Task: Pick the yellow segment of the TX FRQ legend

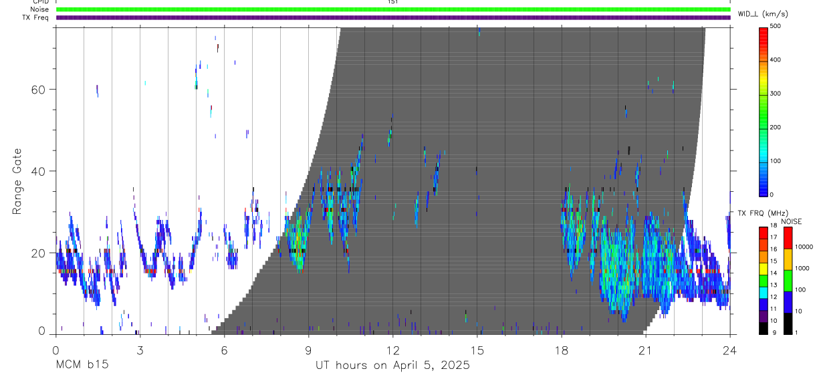Action: pos(764,269)
